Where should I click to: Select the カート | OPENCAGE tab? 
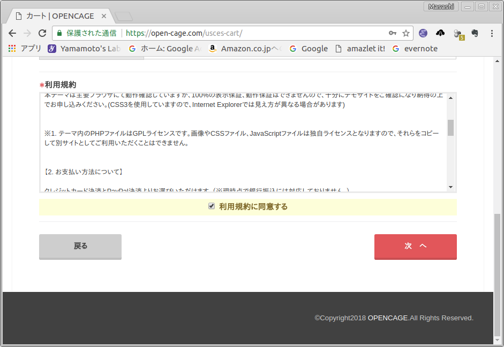59,16
